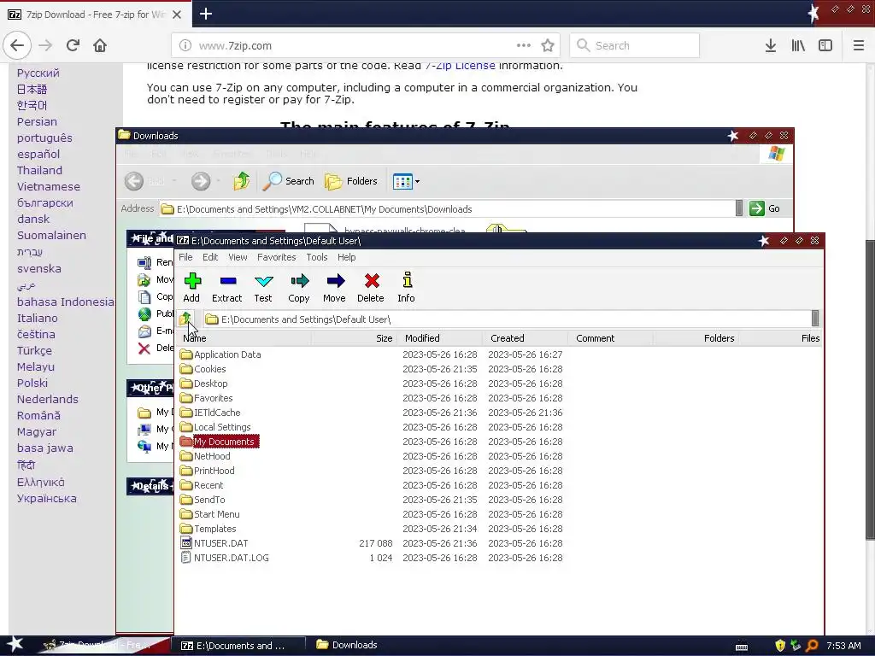Screen dimensions: 875x656
Task: Click the red Delete icon in 7-Zip
Action: (371, 288)
